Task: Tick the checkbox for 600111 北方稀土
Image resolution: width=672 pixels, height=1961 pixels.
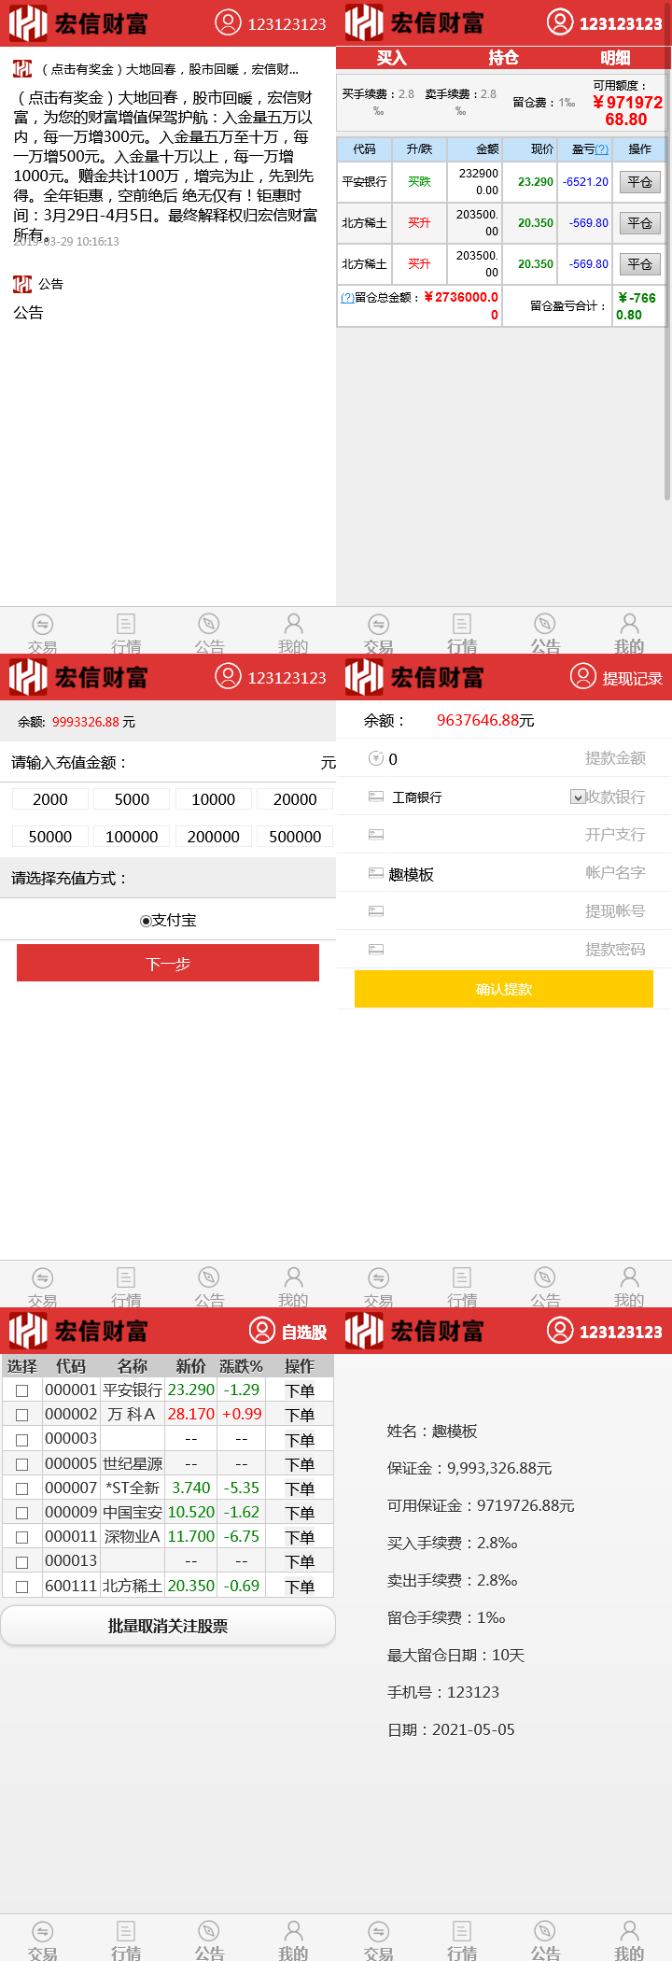Action: coord(22,1586)
